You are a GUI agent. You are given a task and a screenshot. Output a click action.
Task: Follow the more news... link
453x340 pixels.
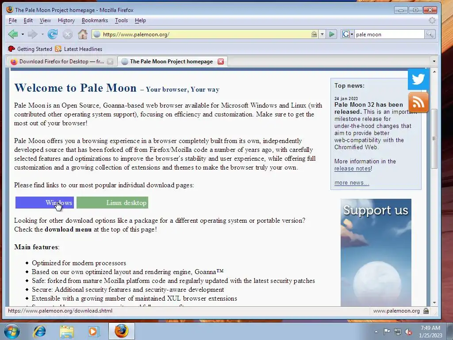352,183
